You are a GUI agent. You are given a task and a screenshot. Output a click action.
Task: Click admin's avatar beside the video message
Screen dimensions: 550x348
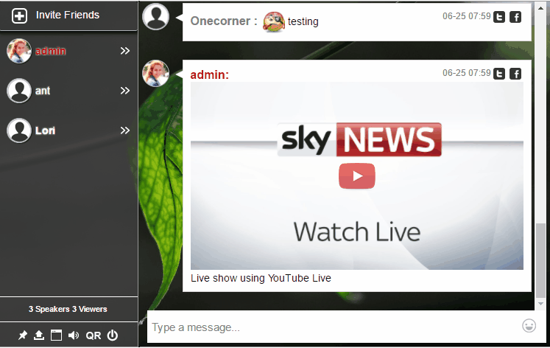point(156,74)
